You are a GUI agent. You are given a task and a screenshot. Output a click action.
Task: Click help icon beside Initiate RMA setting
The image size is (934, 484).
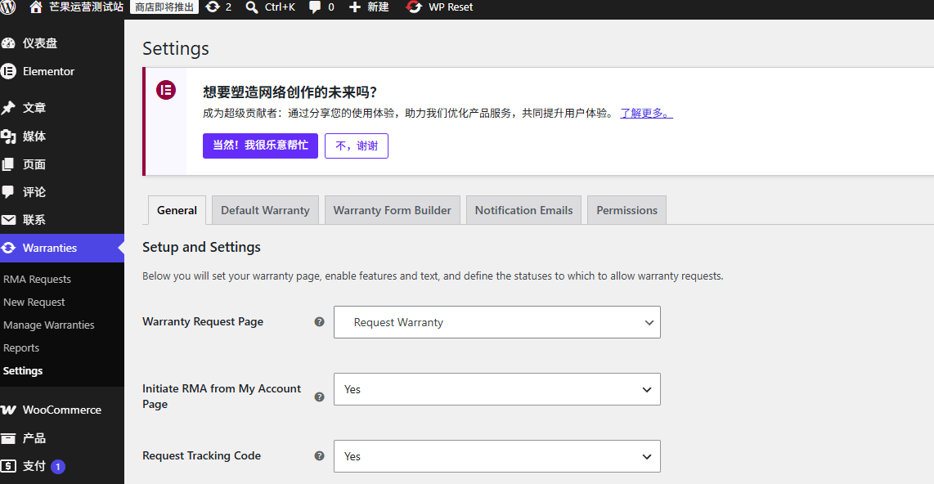point(319,397)
